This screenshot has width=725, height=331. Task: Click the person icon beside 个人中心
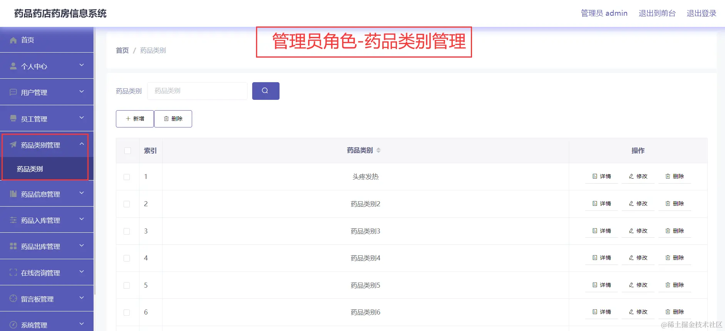click(x=13, y=66)
